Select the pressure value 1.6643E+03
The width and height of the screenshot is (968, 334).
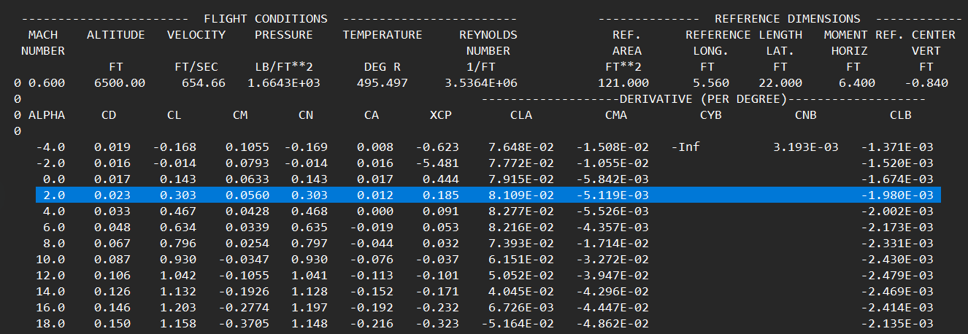tap(284, 83)
